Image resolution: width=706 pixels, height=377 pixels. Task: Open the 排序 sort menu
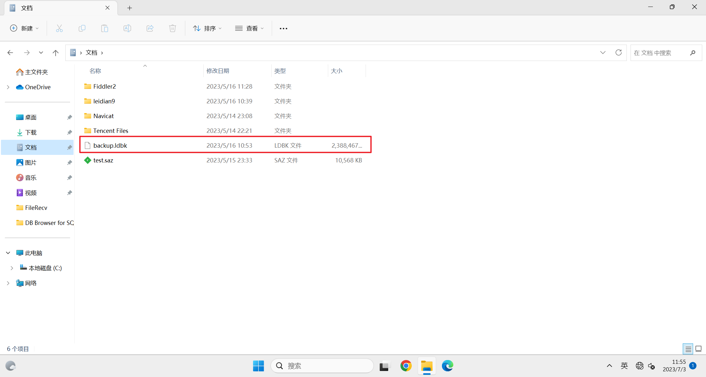(x=207, y=28)
